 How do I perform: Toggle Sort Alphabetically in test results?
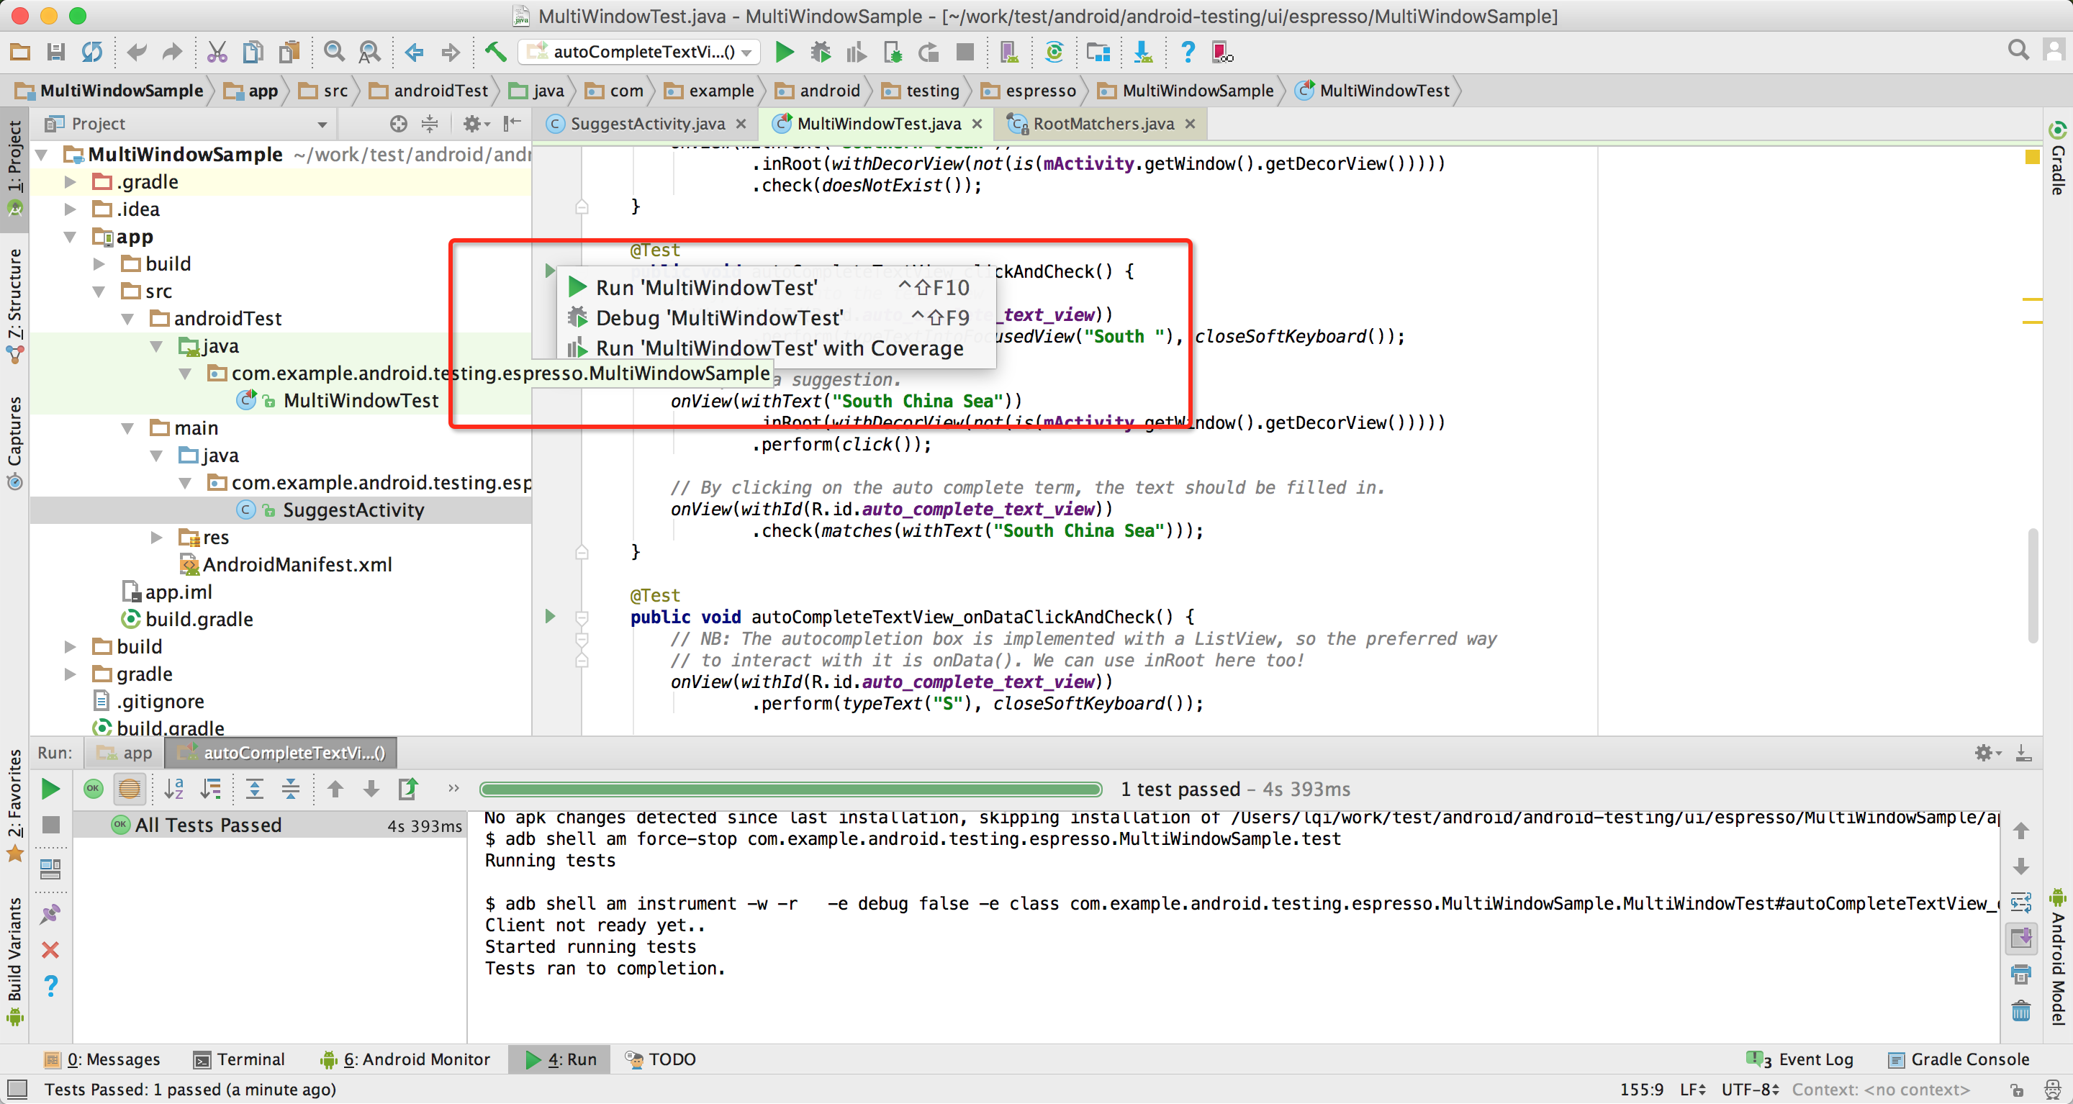(x=173, y=789)
